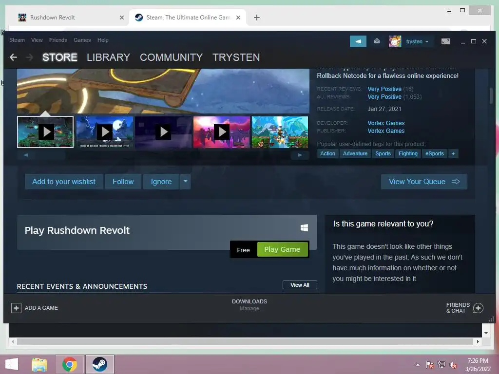The height and width of the screenshot is (374, 499).
Task: Open publisher Vortex Games link
Action: [386, 131]
